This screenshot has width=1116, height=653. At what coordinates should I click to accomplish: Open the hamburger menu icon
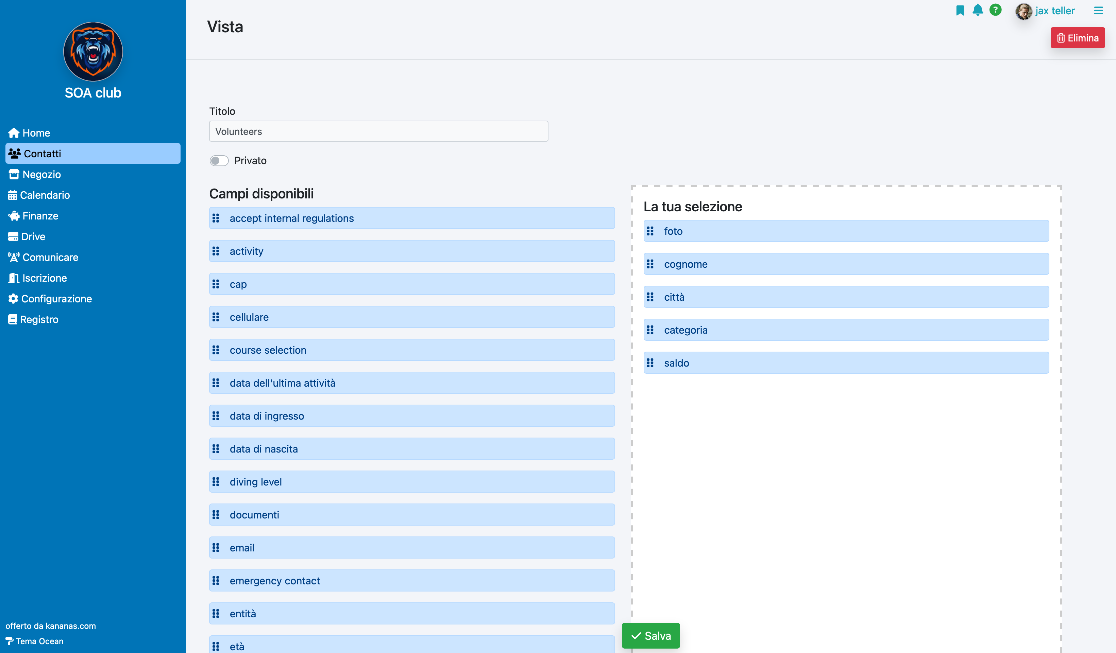pos(1098,10)
